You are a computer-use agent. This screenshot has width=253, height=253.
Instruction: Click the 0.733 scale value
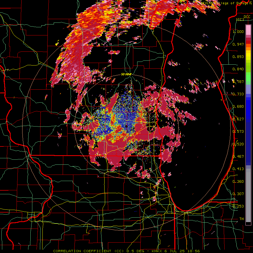point(238,94)
